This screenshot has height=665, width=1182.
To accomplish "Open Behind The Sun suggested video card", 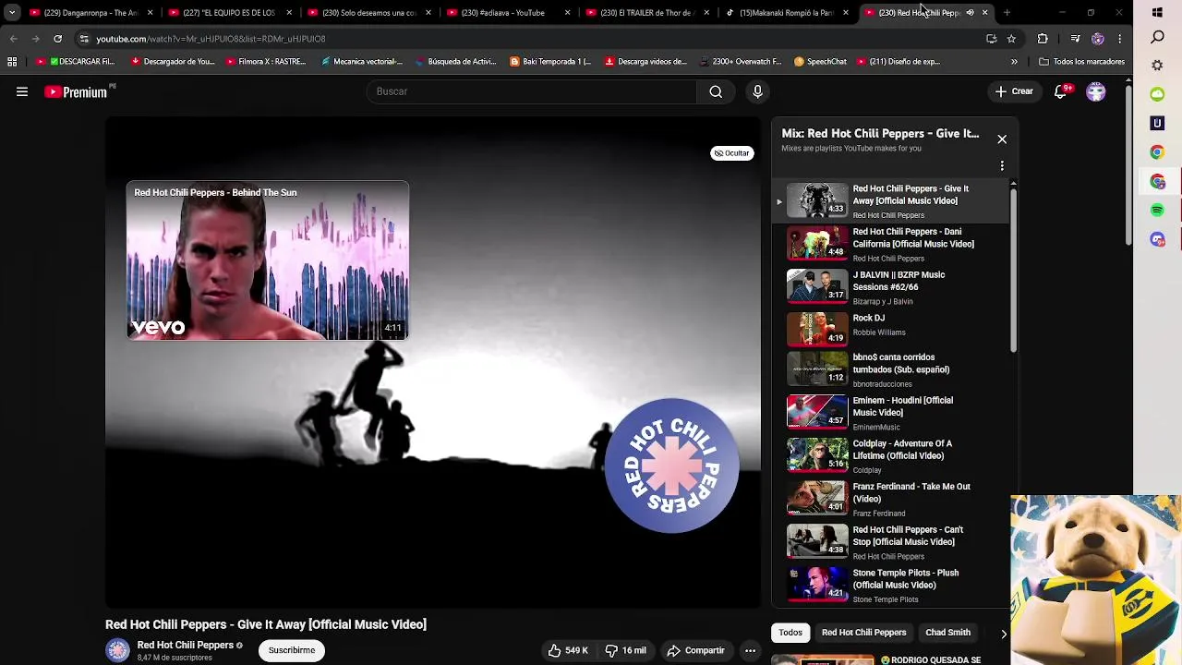I will point(268,261).
